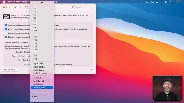Click the webcam video thumbnail
This screenshot has height=103, width=184.
click(167, 88)
